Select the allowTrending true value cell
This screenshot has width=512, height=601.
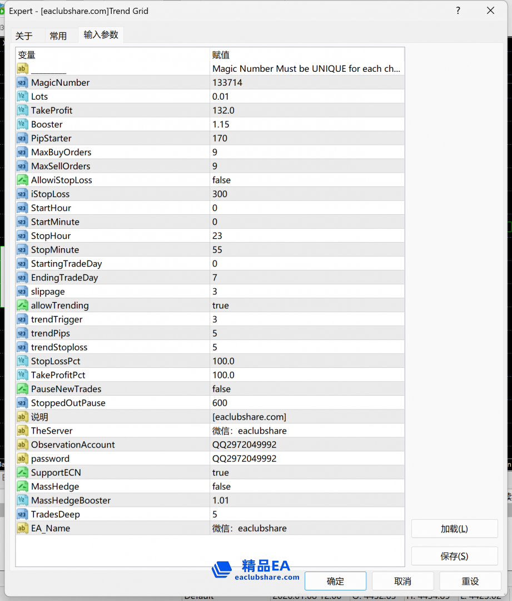point(306,306)
